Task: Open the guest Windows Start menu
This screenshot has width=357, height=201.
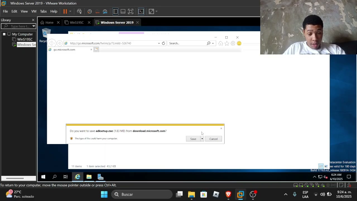Action: coord(43,177)
